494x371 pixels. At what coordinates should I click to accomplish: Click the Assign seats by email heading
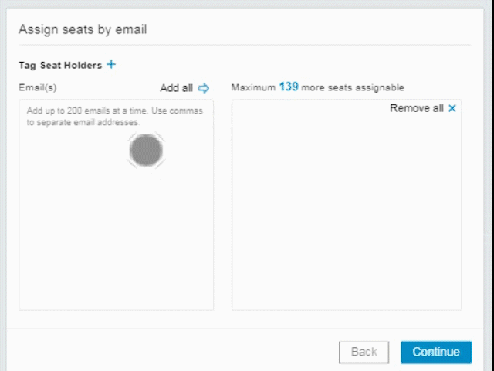[x=83, y=30]
